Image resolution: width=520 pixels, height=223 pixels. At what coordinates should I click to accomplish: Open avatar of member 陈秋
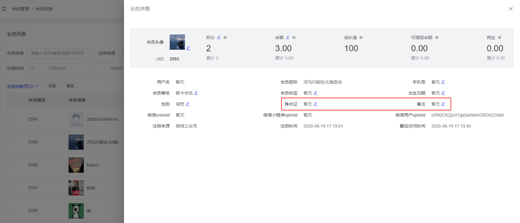point(76,188)
